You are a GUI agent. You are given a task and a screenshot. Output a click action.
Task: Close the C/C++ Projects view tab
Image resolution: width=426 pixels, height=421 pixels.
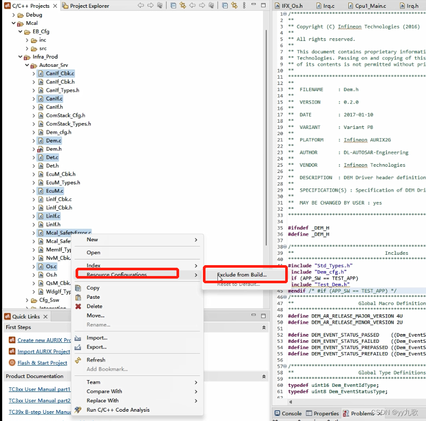point(55,6)
